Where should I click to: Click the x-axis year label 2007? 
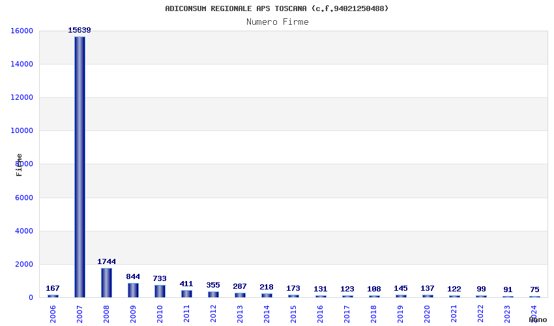(x=80, y=314)
